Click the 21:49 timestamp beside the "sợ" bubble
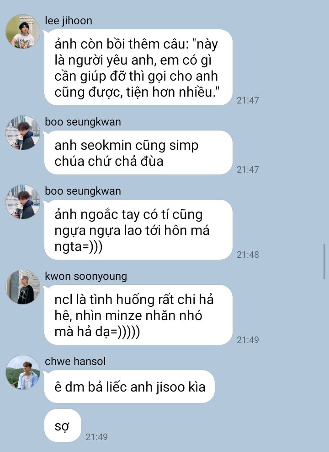 [x=96, y=437]
